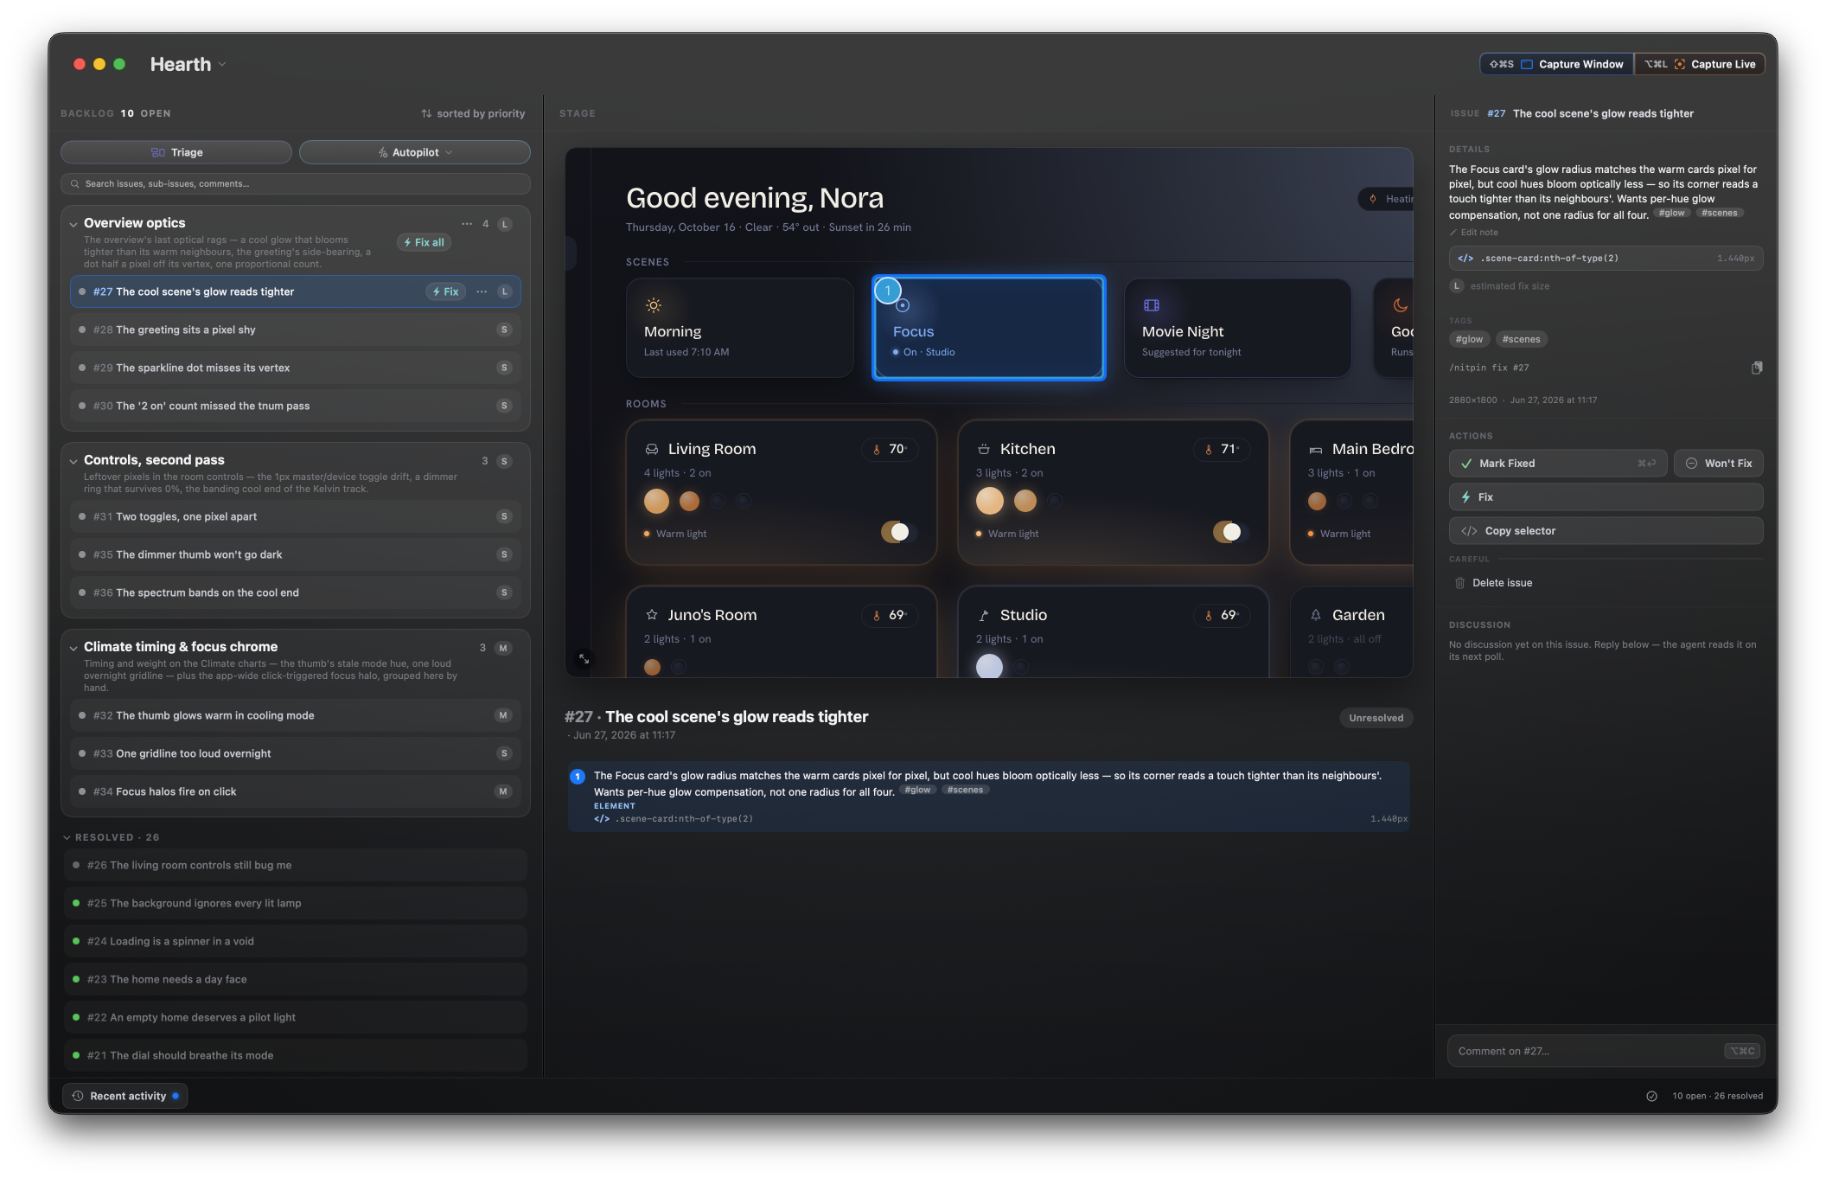Viewport: 1826px width, 1178px height.
Task: Collapse the Controls, second pass group
Action: pyautogui.click(x=73, y=461)
